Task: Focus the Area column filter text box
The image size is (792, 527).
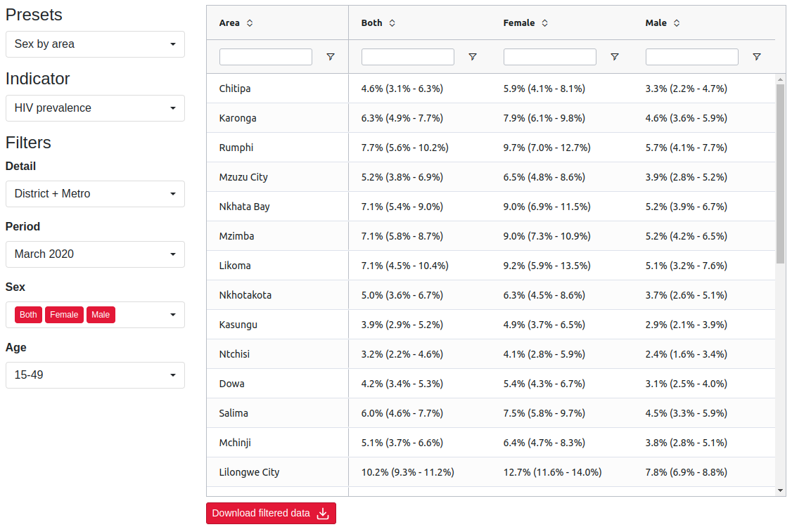Action: [x=266, y=56]
